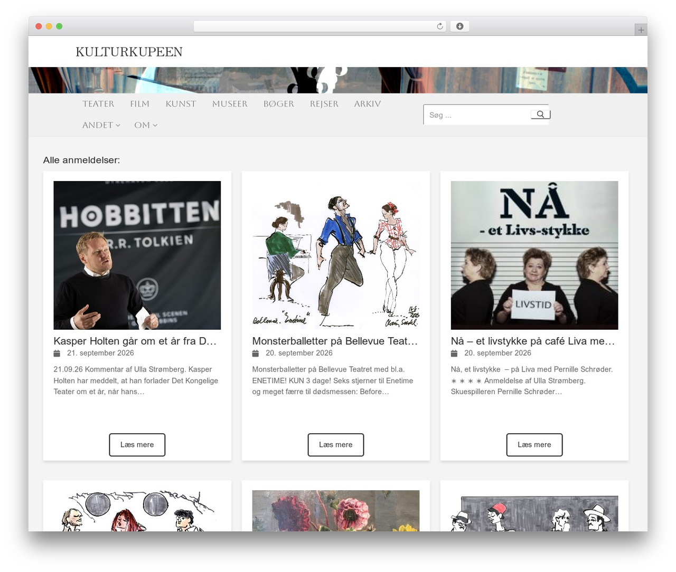Click the excerpt mentioning ENETIME! KUN 3 dage

point(333,380)
